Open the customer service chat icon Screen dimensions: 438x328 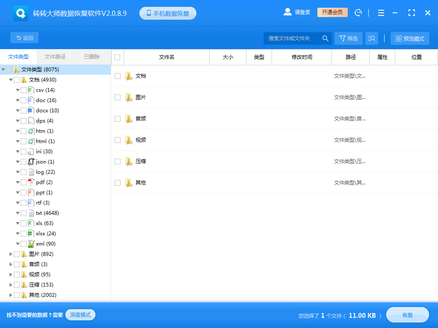tap(358, 12)
